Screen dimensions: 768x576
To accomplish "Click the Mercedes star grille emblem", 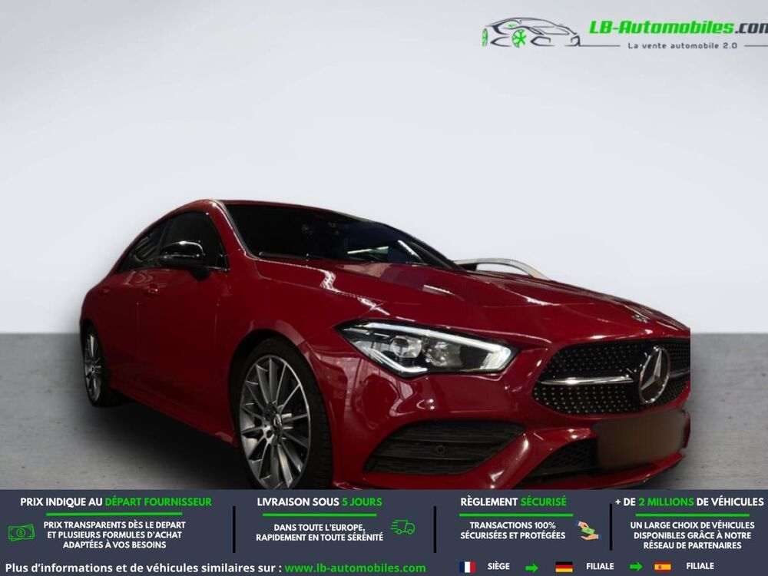I will [x=654, y=376].
